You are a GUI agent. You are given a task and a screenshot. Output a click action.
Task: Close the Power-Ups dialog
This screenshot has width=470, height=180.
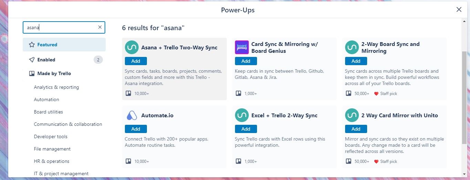point(459,10)
